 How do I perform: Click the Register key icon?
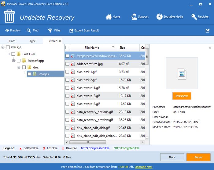[194, 17]
